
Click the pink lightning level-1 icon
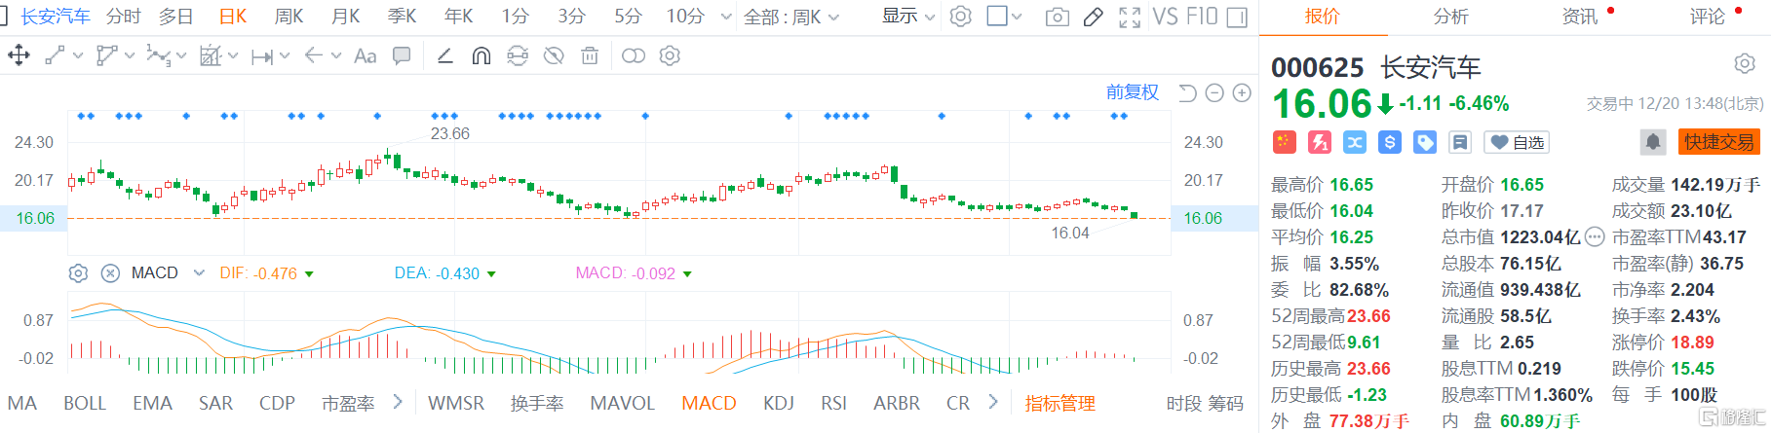[1320, 142]
